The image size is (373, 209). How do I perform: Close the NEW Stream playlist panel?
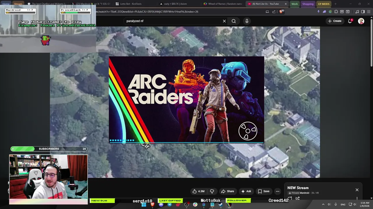(x=357, y=190)
